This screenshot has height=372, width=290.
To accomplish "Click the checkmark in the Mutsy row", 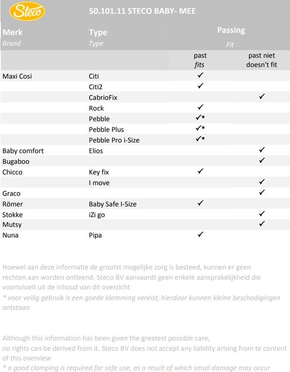I will pos(261,224).
